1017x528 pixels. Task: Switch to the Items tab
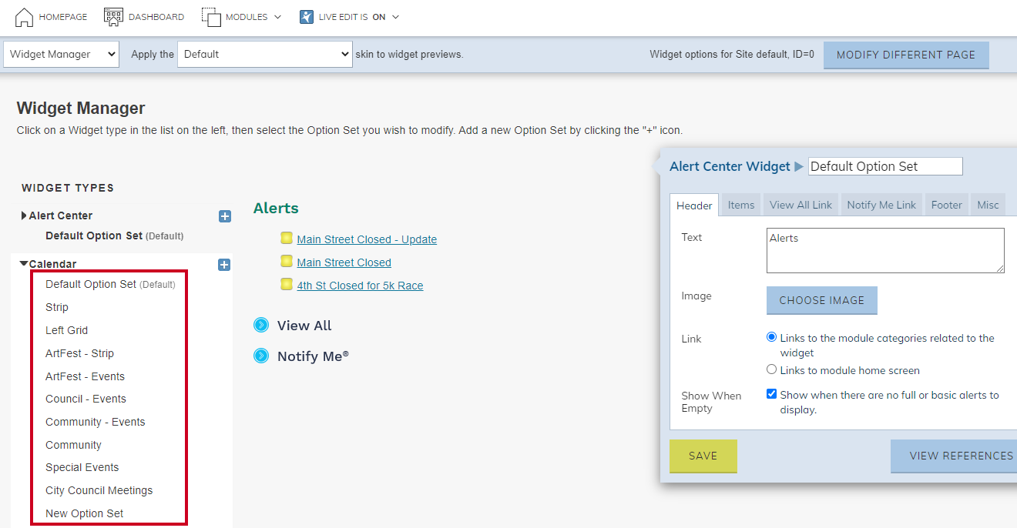pyautogui.click(x=741, y=205)
